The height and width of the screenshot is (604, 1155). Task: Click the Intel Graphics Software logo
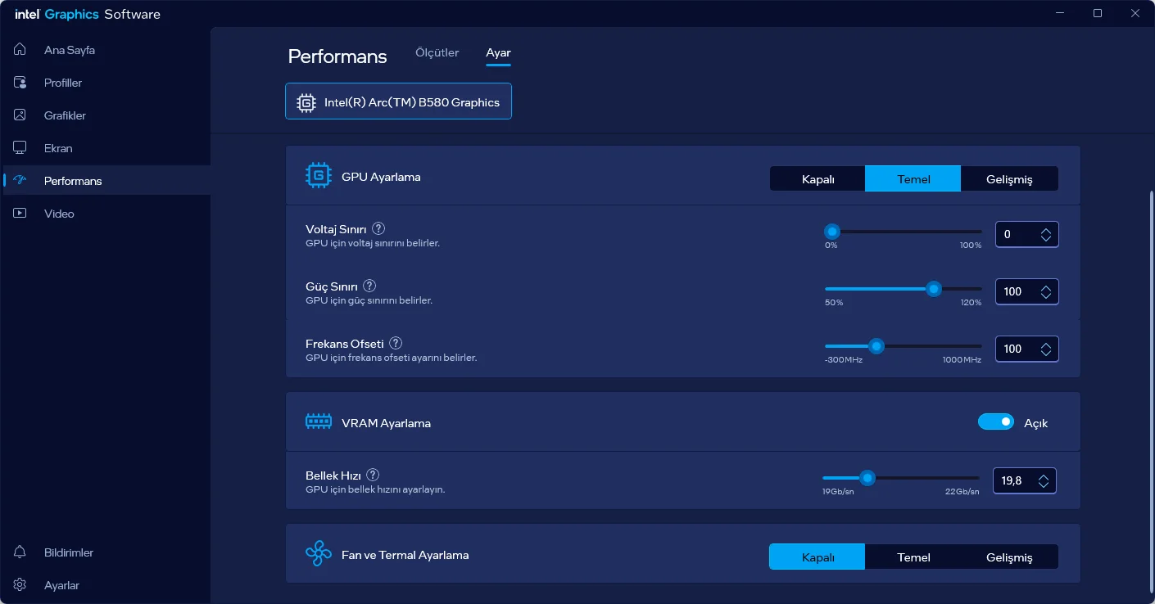(88, 14)
